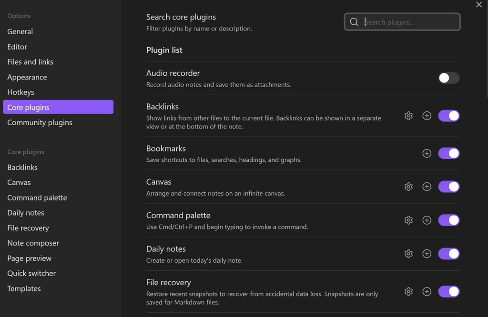488x317 pixels.
Task: Click the plus hotkey icon for File recovery
Action: 427,291
